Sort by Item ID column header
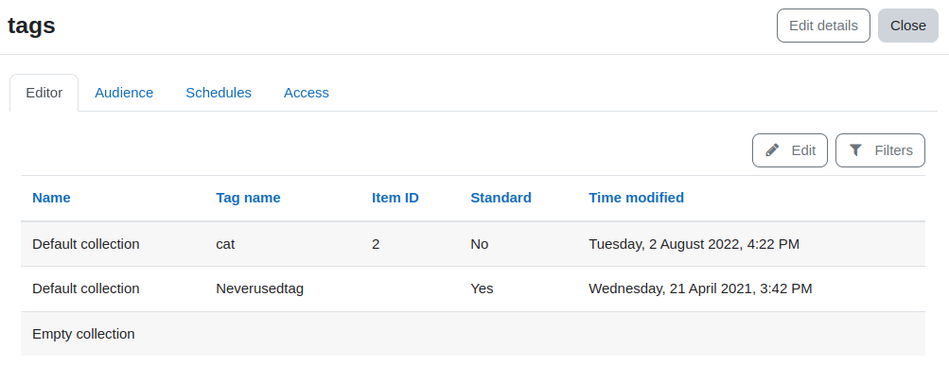Screen dimensions: 949x367 [395, 198]
